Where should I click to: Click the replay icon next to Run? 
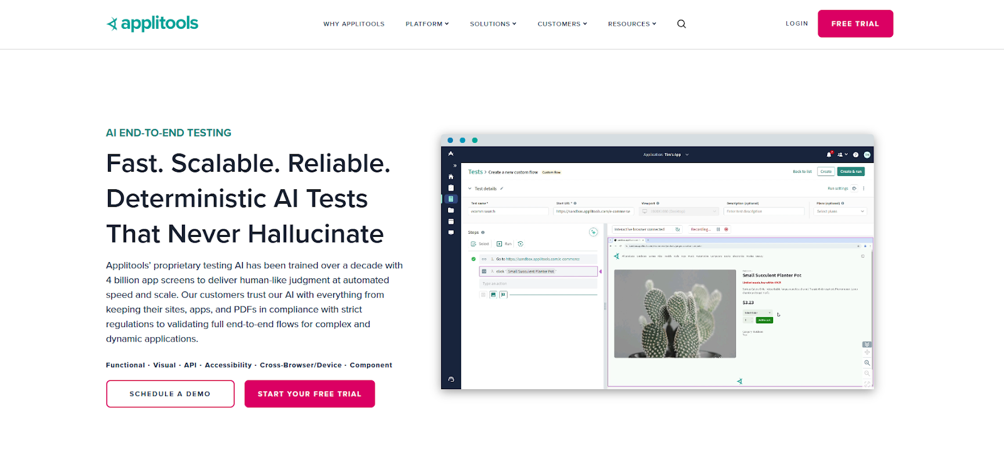pos(520,244)
